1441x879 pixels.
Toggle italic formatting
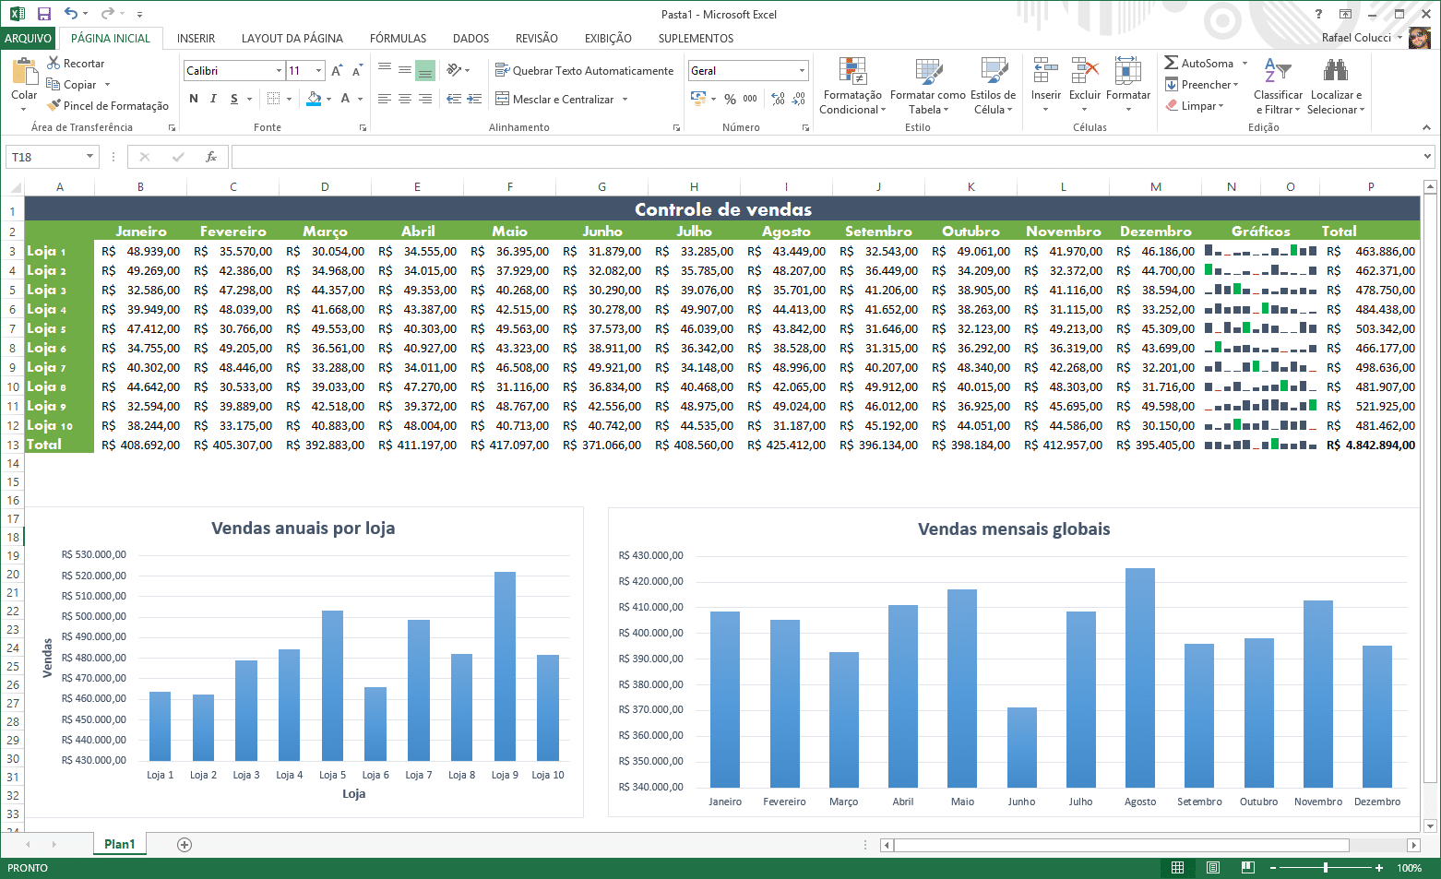tap(213, 98)
